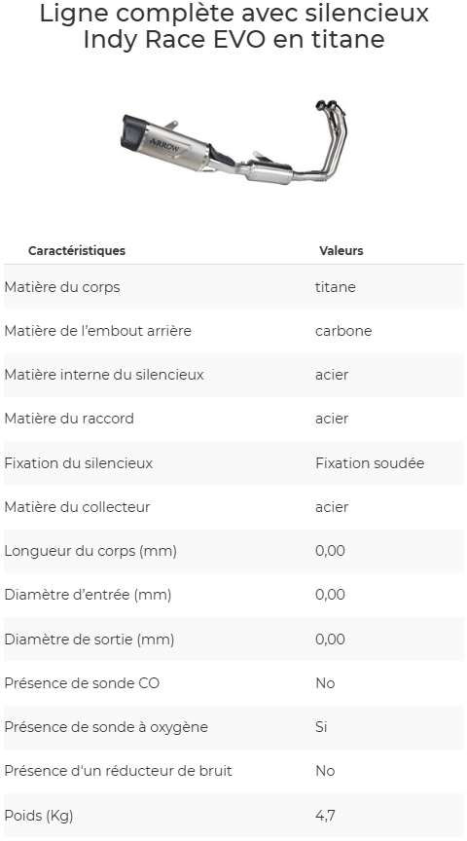This screenshot has width=467, height=841.
Task: Click the Fixation soudée value
Action: point(370,463)
